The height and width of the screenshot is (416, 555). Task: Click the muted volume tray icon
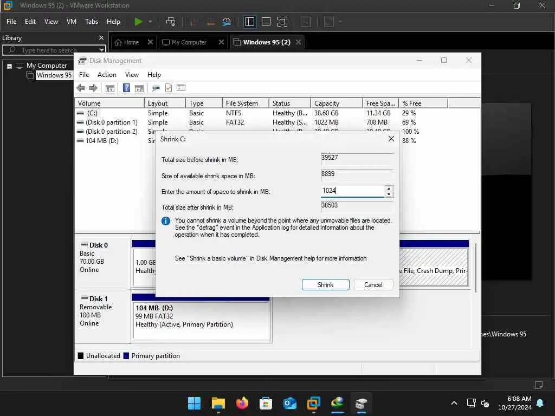(x=485, y=403)
